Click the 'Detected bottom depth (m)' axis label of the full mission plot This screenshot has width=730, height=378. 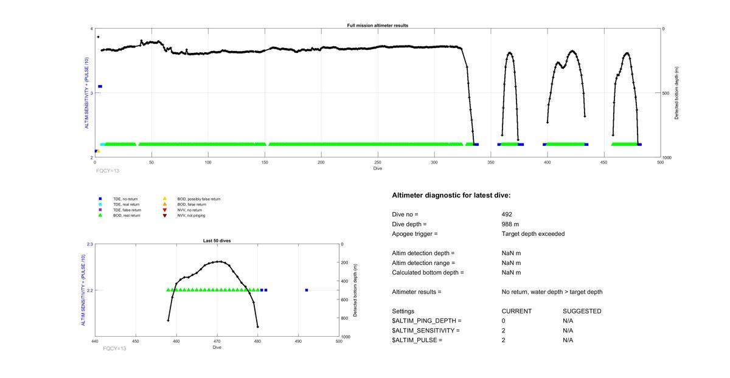tap(676, 93)
